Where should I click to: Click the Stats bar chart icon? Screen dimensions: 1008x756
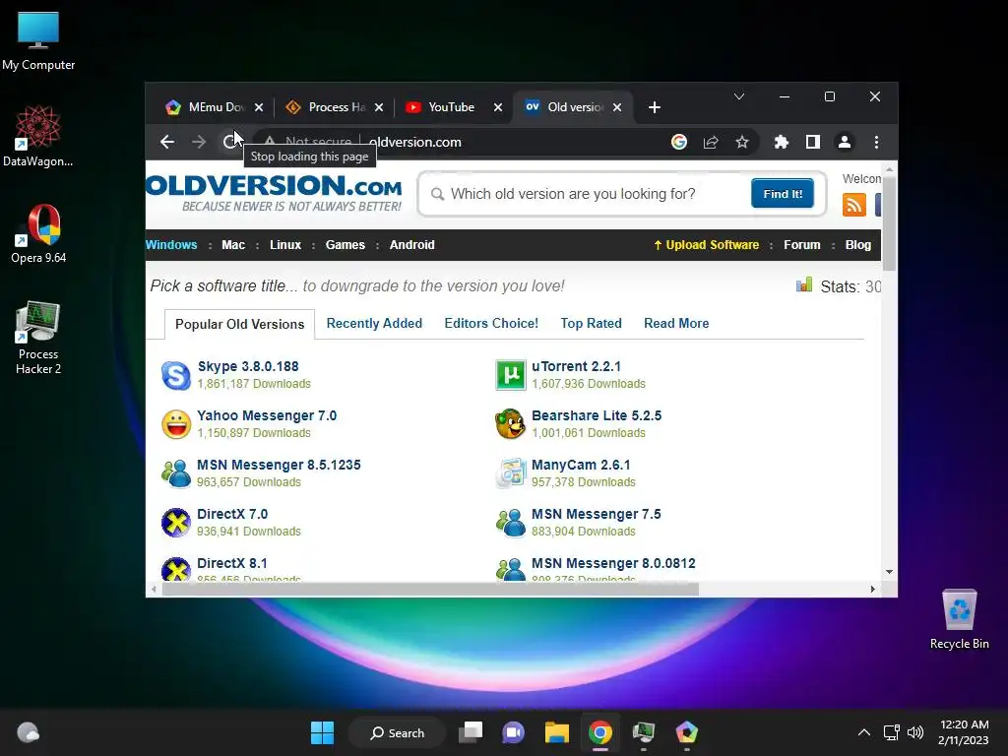coord(804,284)
